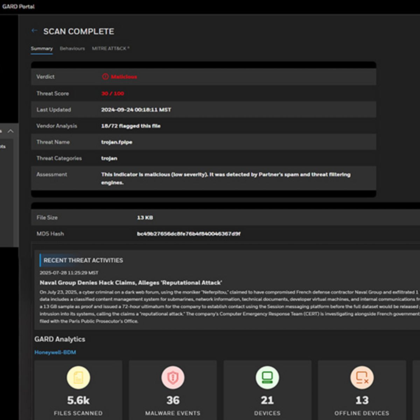Click the 13 KB file size value
This screenshot has width=420, height=420.
point(145,218)
